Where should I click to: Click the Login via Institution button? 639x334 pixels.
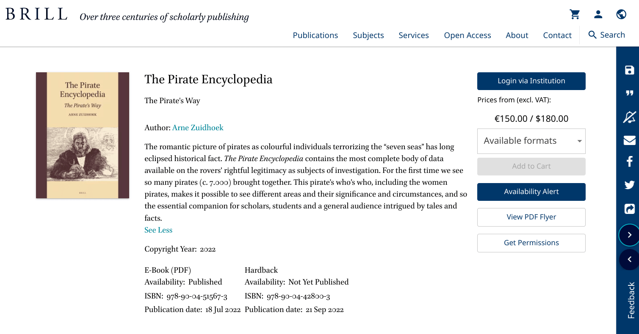point(531,81)
